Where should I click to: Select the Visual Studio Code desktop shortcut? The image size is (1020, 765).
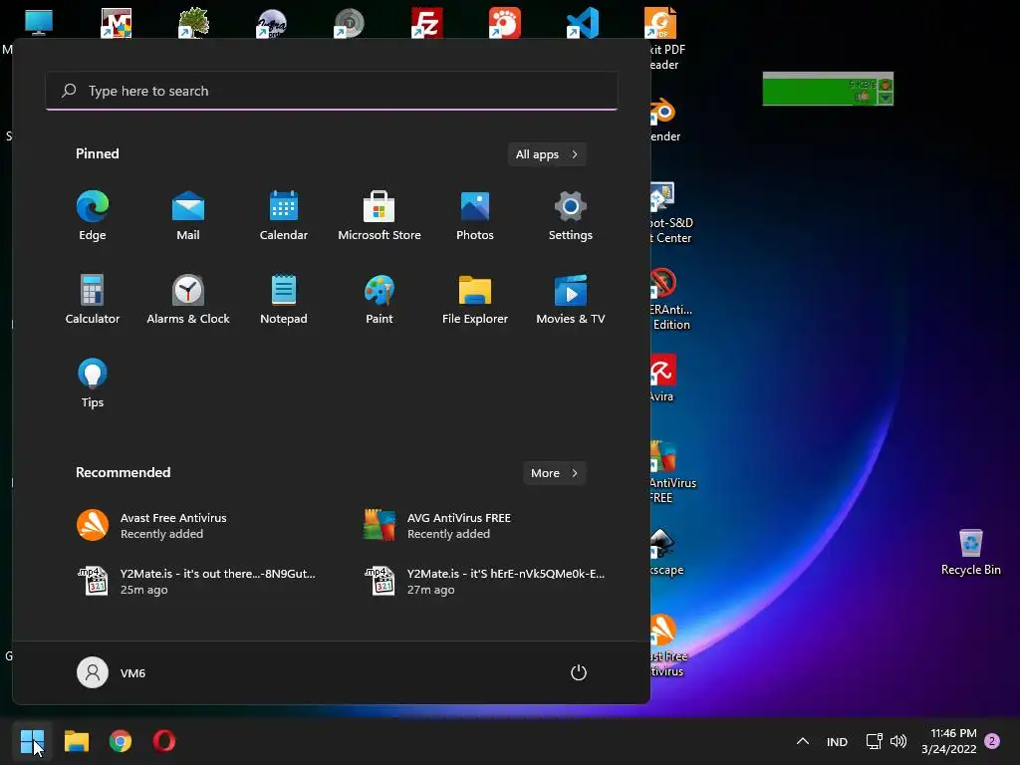pos(583,23)
